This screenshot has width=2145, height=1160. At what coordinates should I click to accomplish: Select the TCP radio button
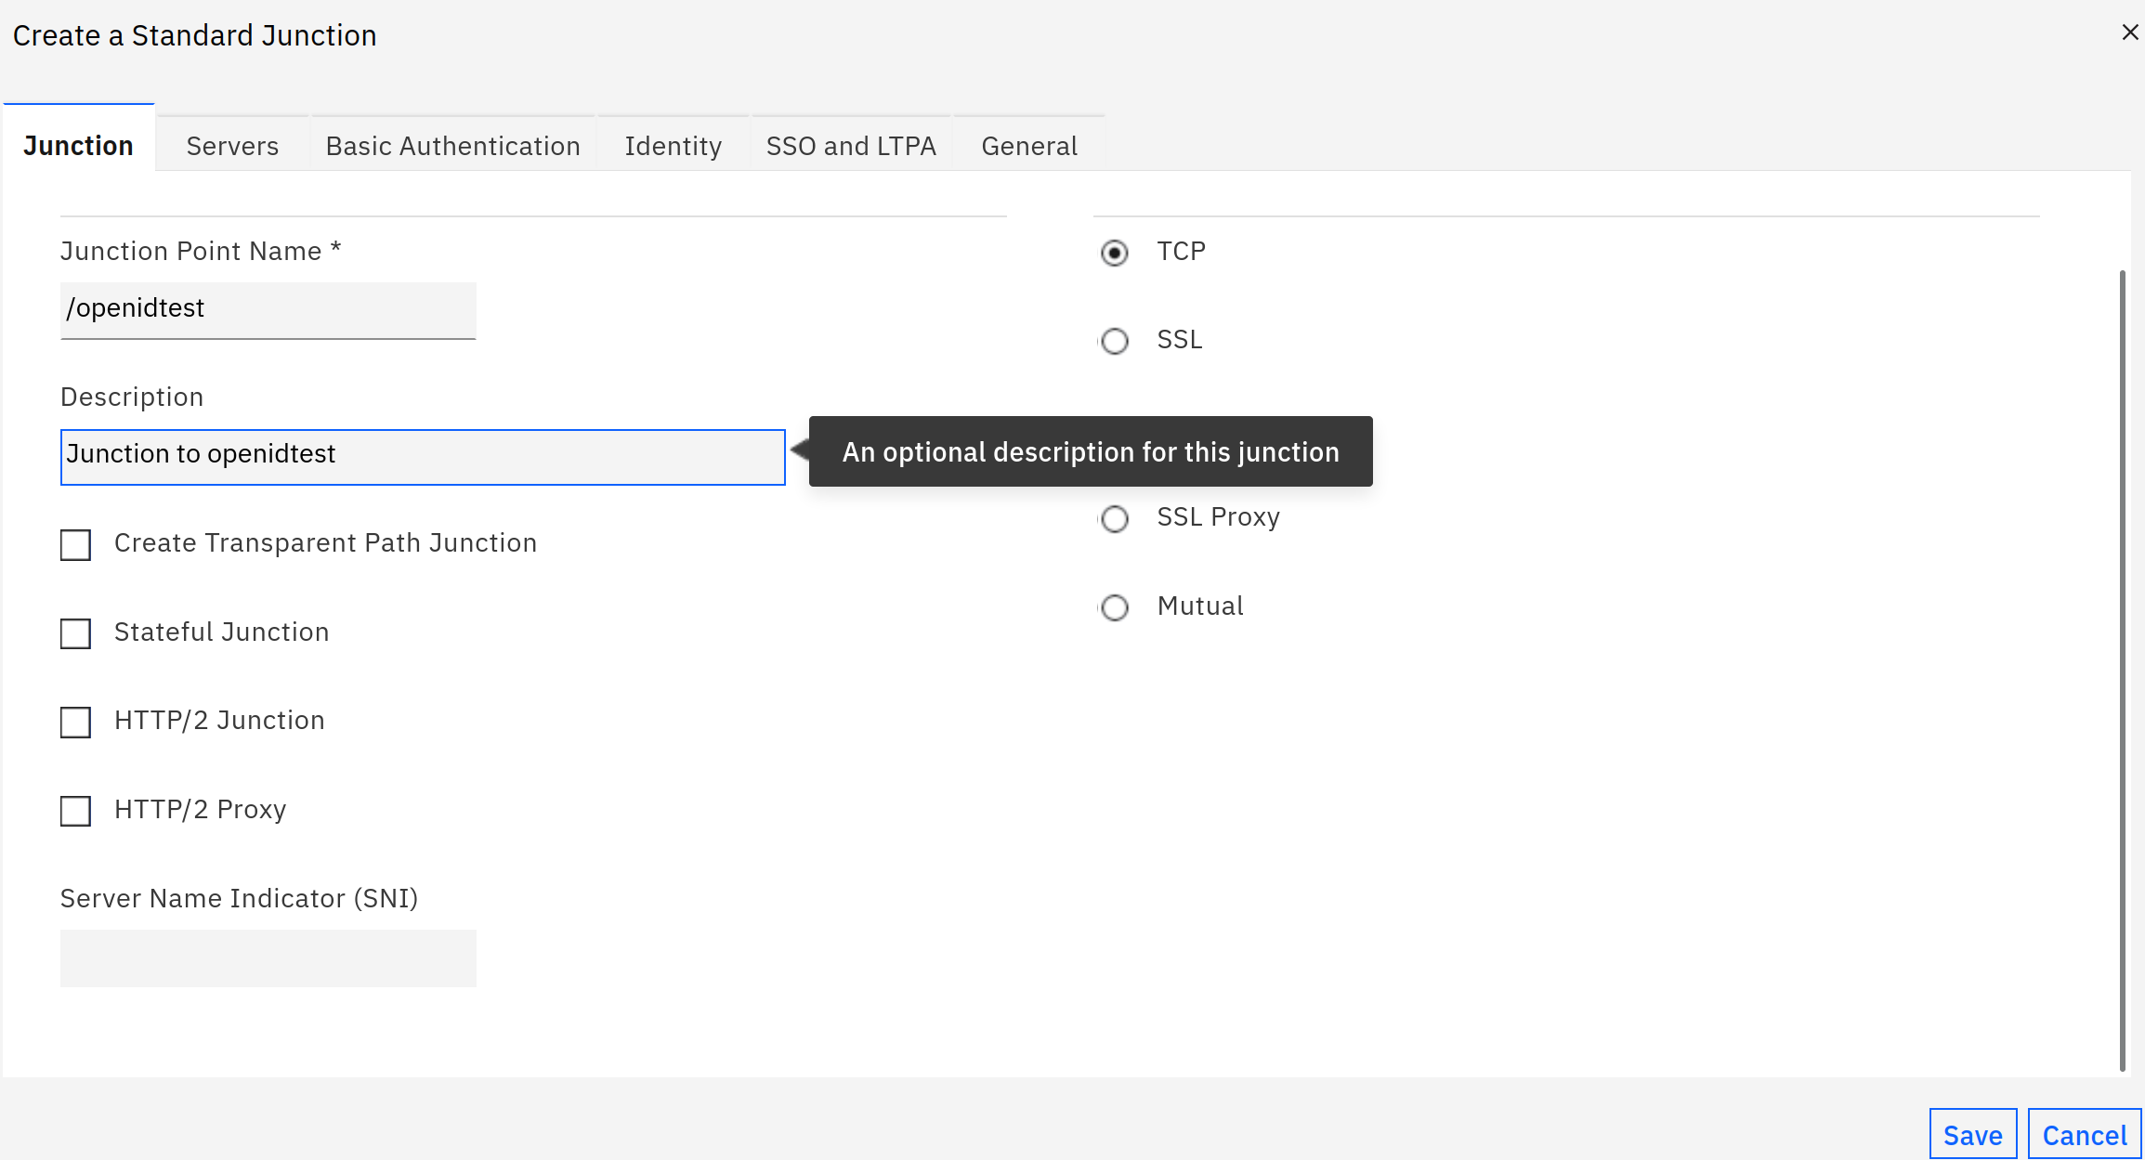(1114, 253)
